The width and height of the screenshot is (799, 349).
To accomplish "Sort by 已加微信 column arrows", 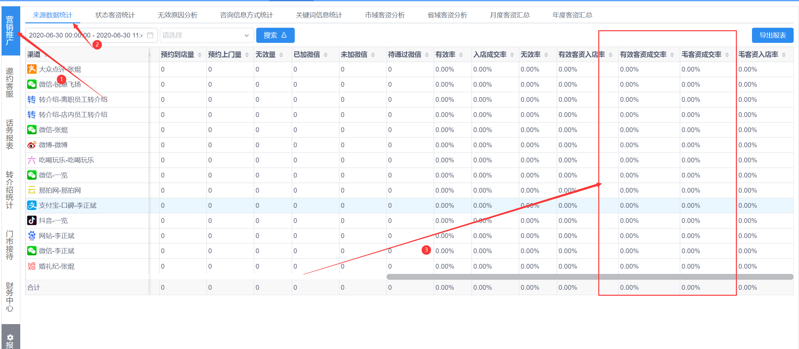I will pyautogui.click(x=326, y=55).
